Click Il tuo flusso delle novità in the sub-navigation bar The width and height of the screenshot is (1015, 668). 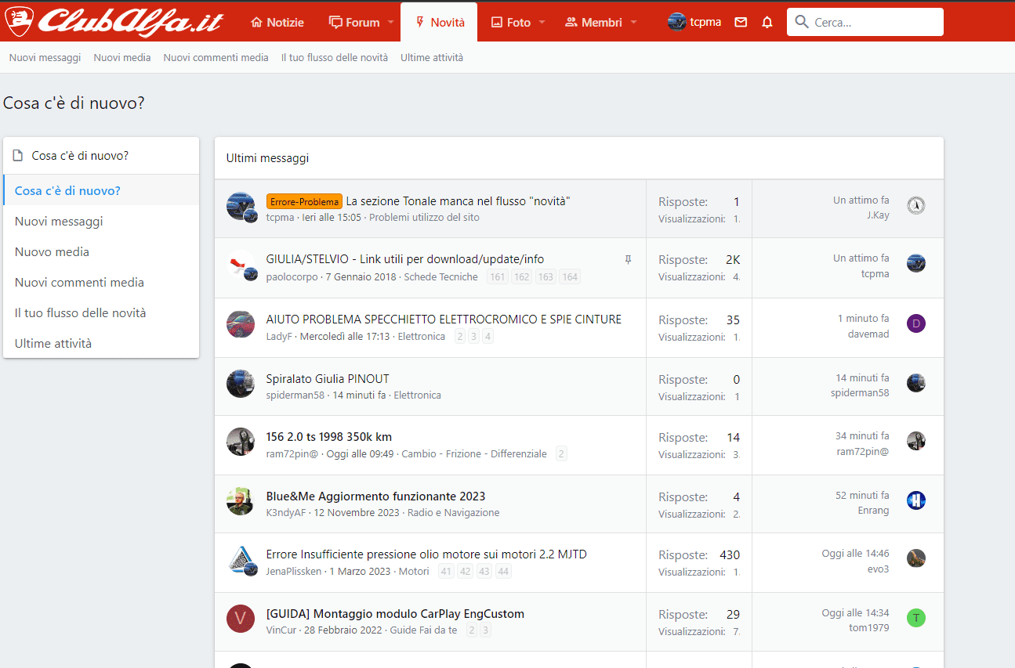[x=335, y=58]
